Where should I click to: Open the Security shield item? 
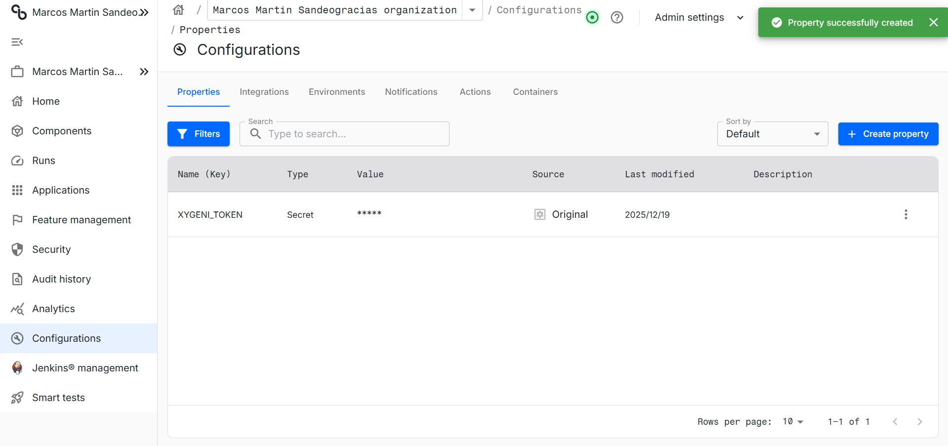click(51, 249)
